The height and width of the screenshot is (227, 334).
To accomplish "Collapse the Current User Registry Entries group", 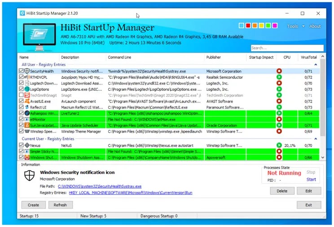I will click(x=316, y=139).
